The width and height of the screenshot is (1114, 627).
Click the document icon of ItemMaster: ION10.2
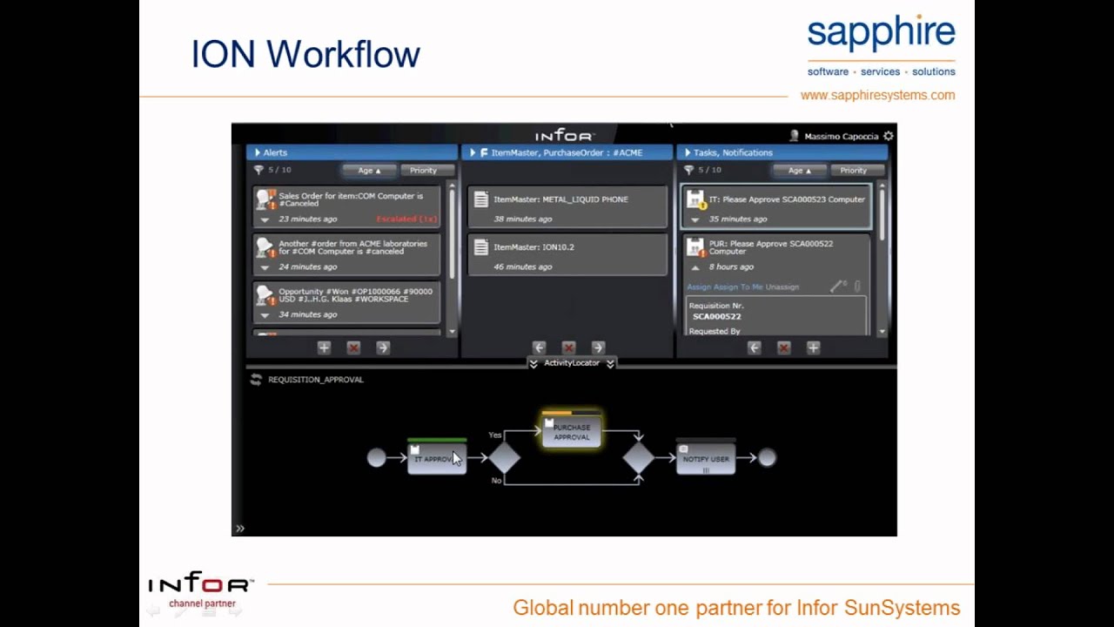pos(480,247)
